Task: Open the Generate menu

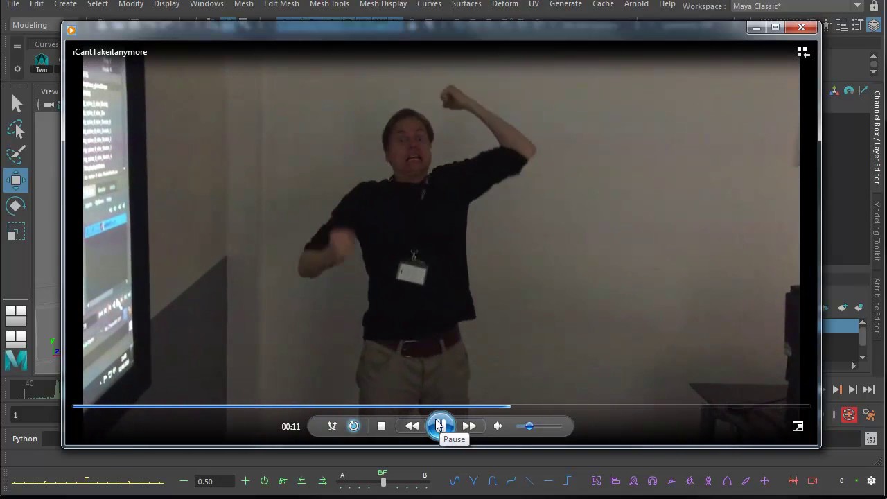Action: [x=565, y=4]
